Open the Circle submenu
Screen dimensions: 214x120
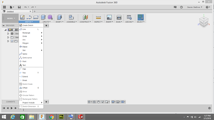[x=31, y=36]
